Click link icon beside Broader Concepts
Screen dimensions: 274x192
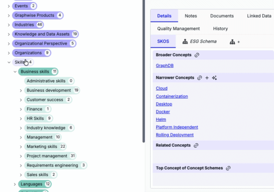[197, 55]
